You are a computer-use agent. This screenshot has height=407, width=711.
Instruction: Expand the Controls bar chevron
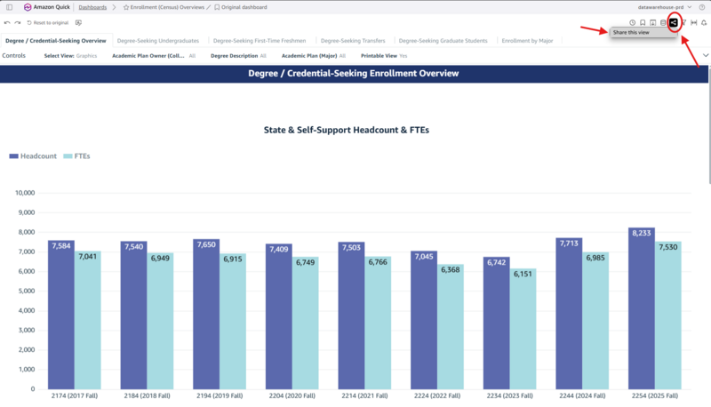[x=706, y=55]
